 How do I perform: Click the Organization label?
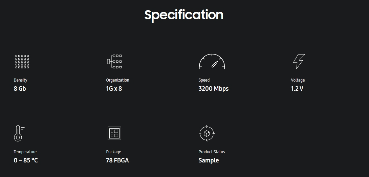tap(118, 80)
